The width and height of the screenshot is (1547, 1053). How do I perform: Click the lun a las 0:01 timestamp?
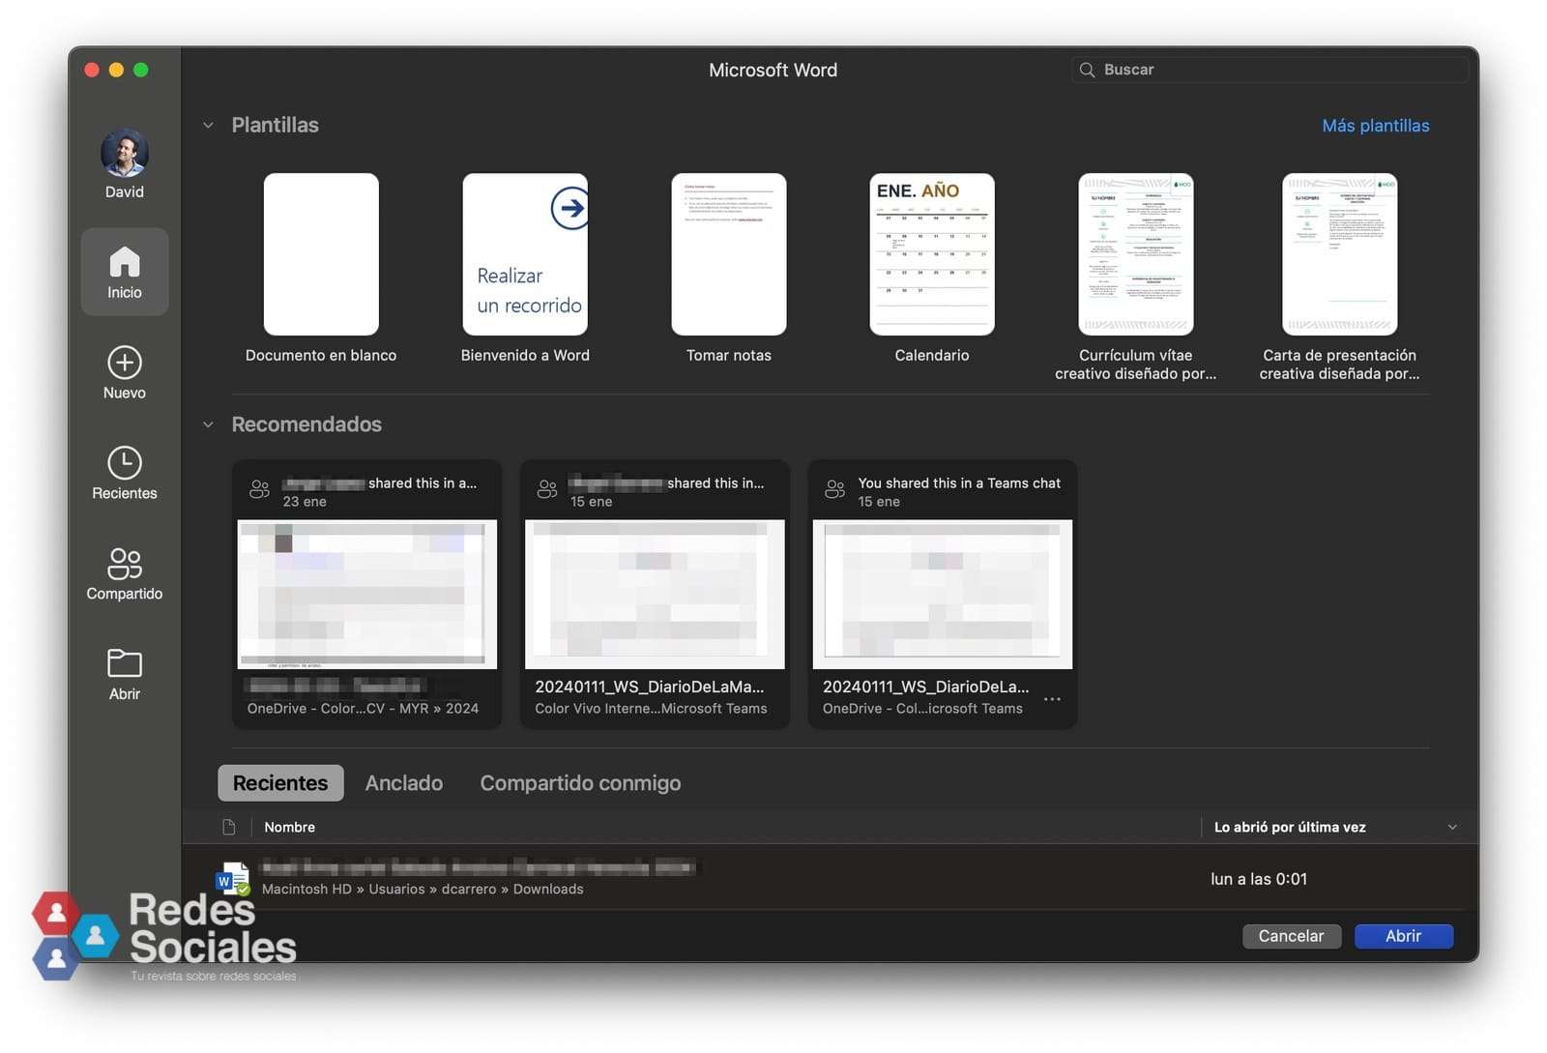coord(1258,879)
